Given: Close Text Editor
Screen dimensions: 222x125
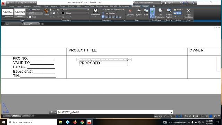Looking at the screenshot, I should (188, 13).
